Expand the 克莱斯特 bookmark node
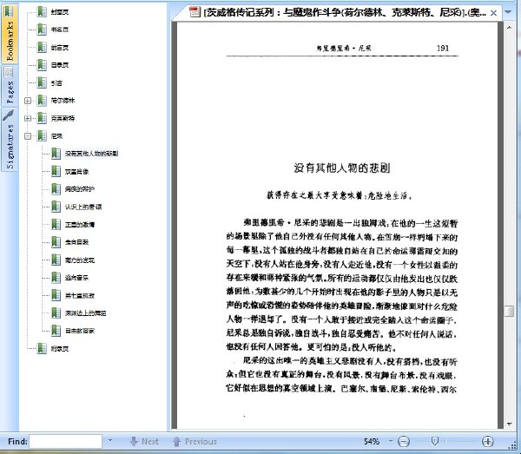This screenshot has width=521, height=454. pyautogui.click(x=28, y=118)
